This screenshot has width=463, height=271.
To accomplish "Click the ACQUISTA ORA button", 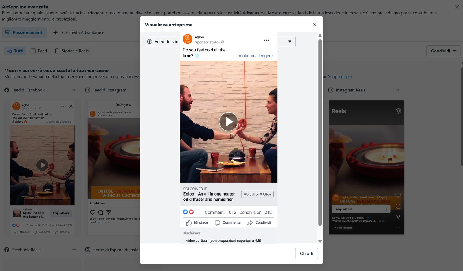I will [257, 194].
